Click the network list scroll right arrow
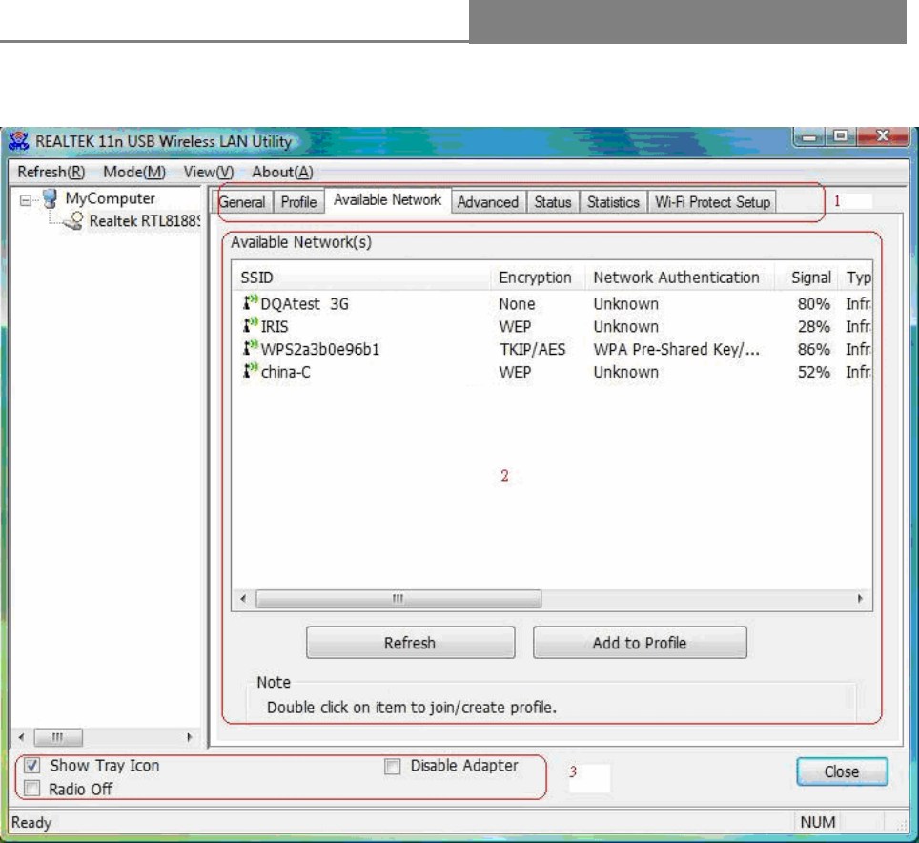 860,599
